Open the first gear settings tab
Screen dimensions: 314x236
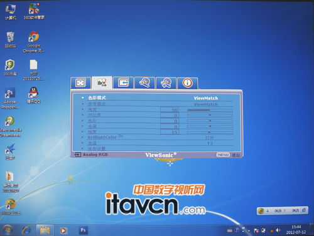[145, 83]
